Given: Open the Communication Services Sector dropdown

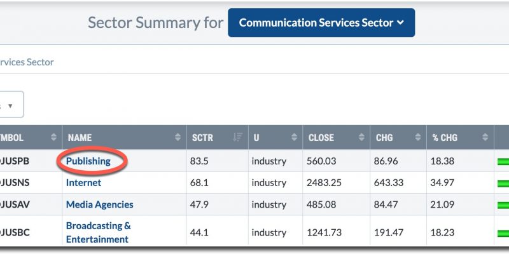Looking at the screenshot, I should [321, 23].
